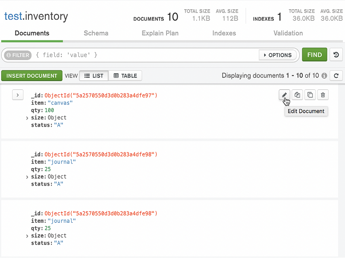Expand size Object in first journal document
Viewport: 345px width, 258px height.
point(27,177)
